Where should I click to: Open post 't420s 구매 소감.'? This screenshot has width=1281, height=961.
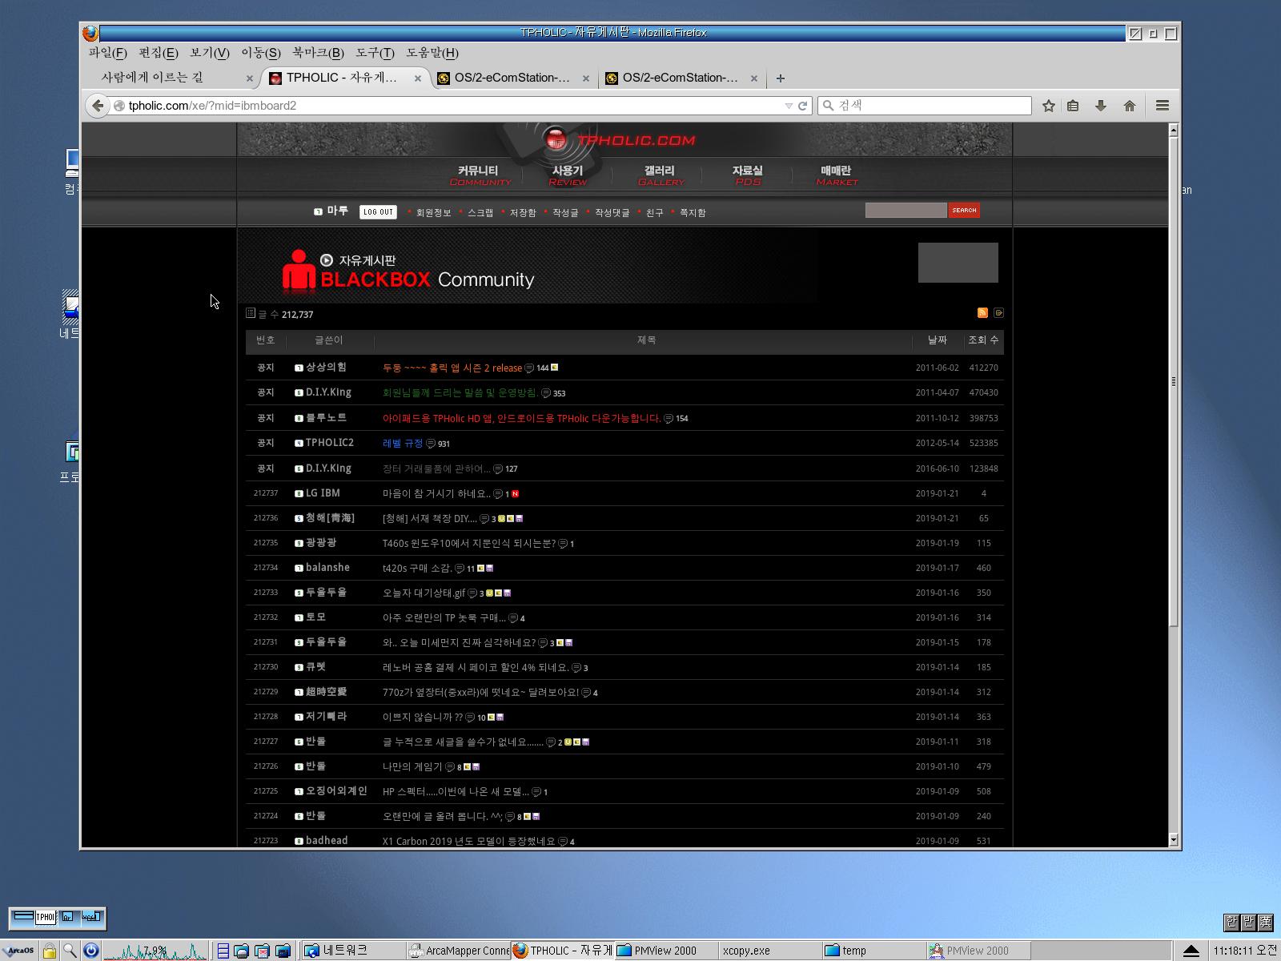tap(417, 568)
